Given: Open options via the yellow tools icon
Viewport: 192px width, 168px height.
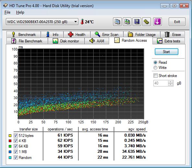Looking at the screenshot, I should (146, 22).
